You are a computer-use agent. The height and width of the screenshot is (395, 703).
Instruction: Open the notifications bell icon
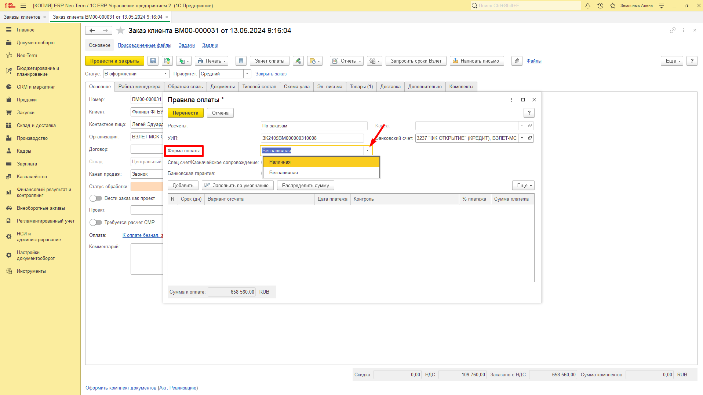point(588,5)
